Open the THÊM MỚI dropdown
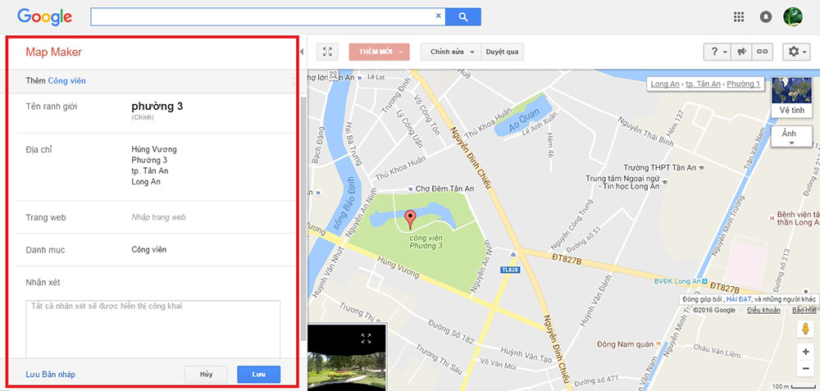Image resolution: width=820 pixels, height=391 pixels. point(379,52)
